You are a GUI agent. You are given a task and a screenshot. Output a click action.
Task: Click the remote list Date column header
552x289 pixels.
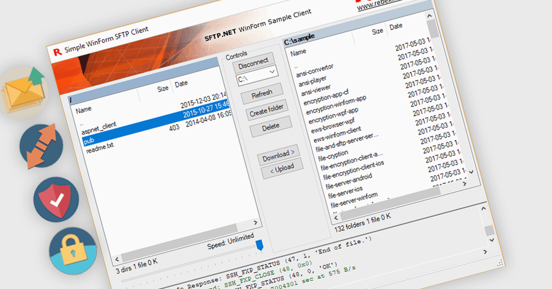click(181, 83)
